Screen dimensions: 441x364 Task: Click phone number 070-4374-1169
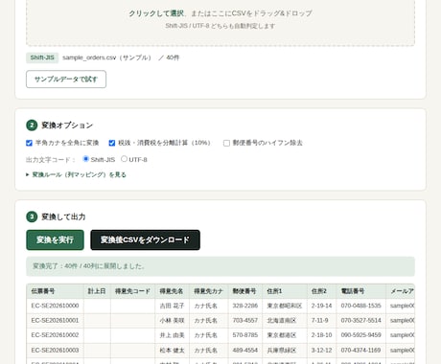(x=361, y=351)
